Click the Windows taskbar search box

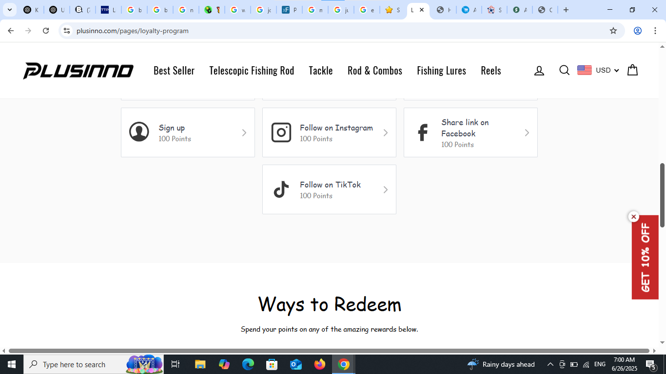click(x=94, y=364)
